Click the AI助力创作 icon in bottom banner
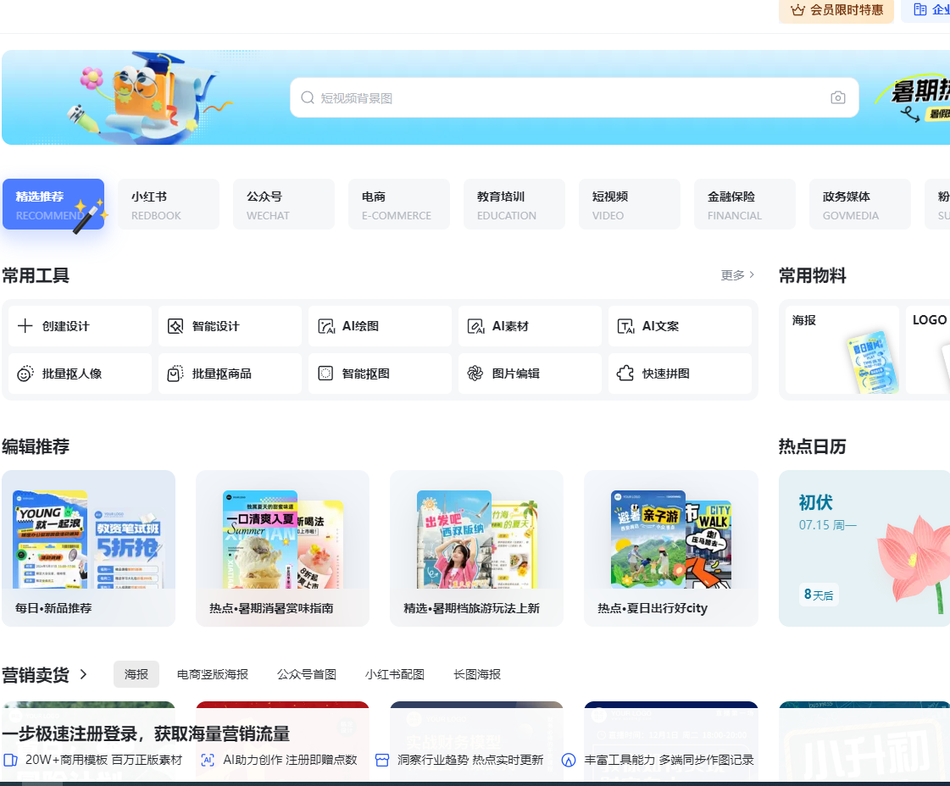 pyautogui.click(x=208, y=760)
